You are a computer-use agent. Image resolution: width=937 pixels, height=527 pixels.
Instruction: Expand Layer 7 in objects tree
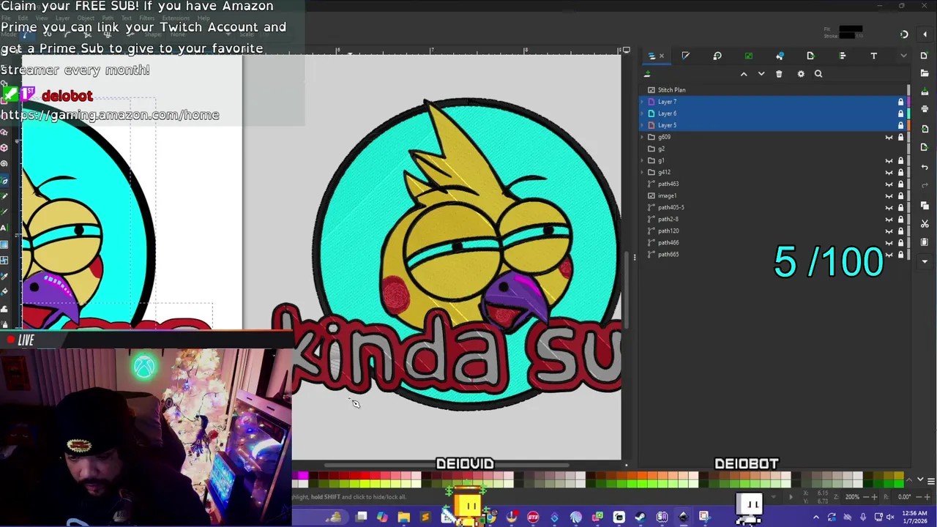[x=643, y=102]
